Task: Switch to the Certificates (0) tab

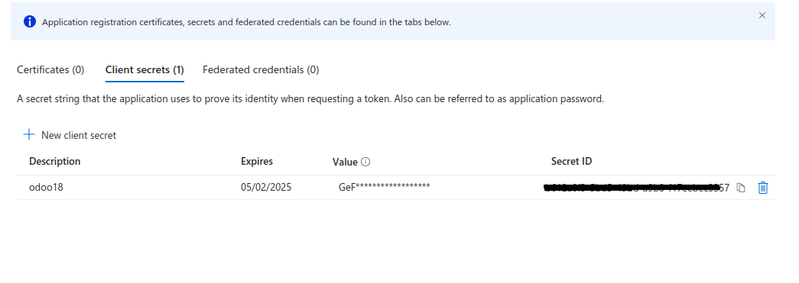Action: [50, 70]
